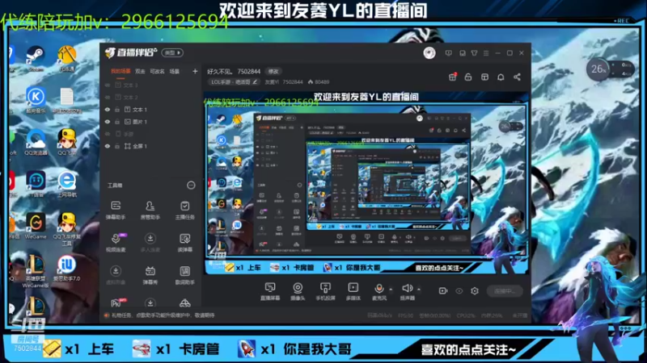
Task: Toggle the preview eye icon beside settings gear
Action: pos(459,290)
